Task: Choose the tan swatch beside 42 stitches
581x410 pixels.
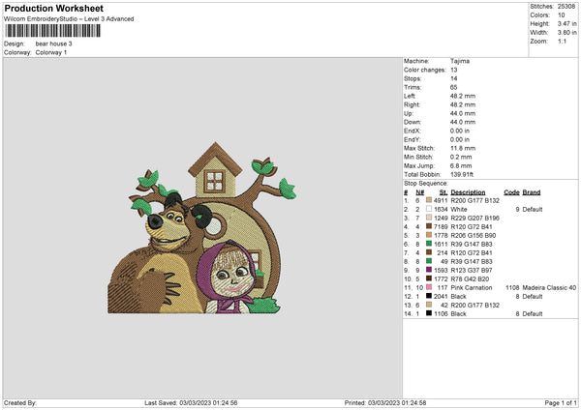Action: [429, 305]
